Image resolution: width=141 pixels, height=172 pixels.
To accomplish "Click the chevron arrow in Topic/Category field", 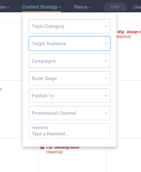I will click(x=106, y=26).
